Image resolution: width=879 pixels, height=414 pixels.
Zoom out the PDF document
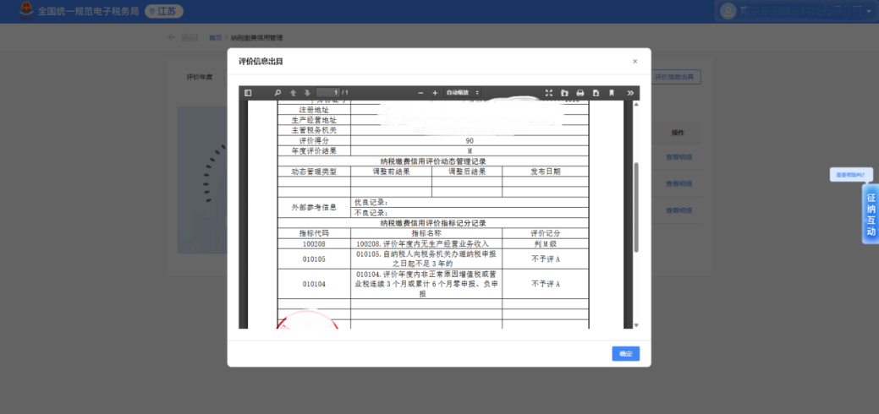pos(420,93)
